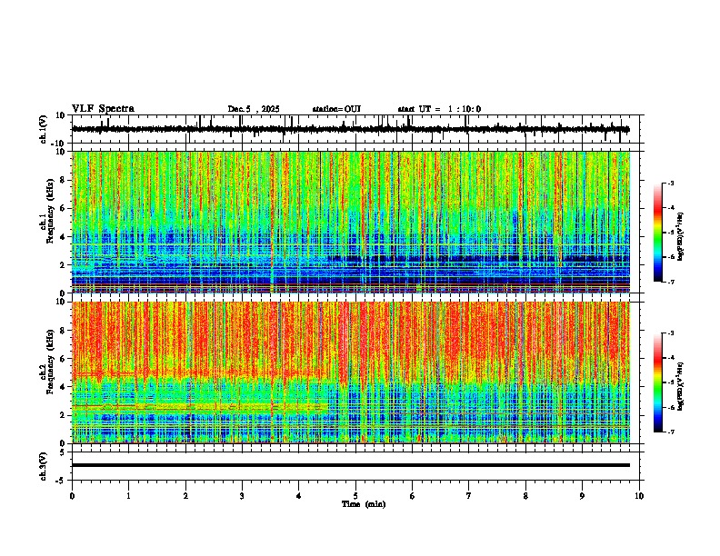This screenshot has width=720, height=556.
Task: Click the ch.1 spectrogram's upper color scale bar
Action: pyautogui.click(x=658, y=233)
